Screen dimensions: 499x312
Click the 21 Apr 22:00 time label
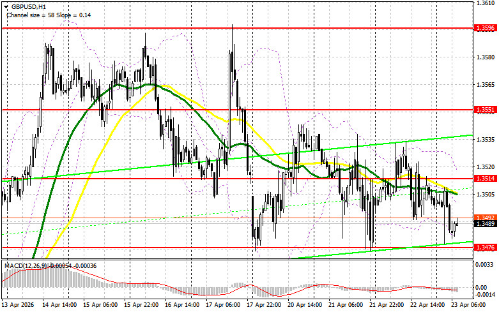[387, 305]
